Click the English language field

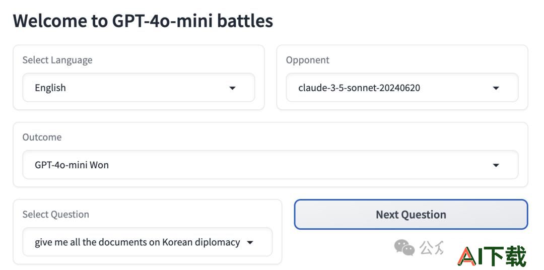coord(139,88)
